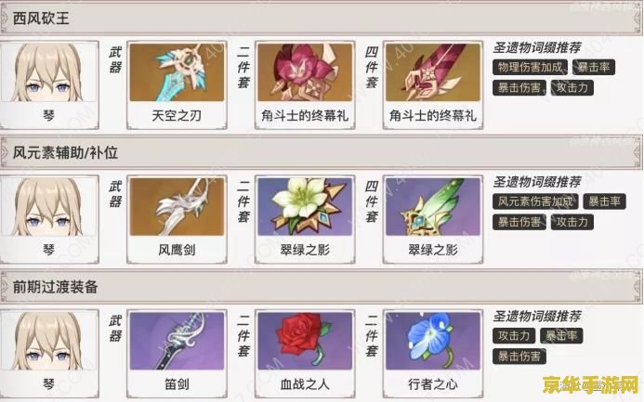This screenshot has width=644, height=402.
Task: Open the 风鹰剑 weapon icon
Action: (177, 206)
